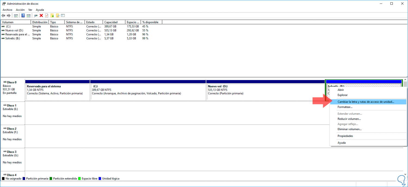Select Cambiar la letra y rutas de acceso
Screen dimensions: 408x187
tap(368, 102)
